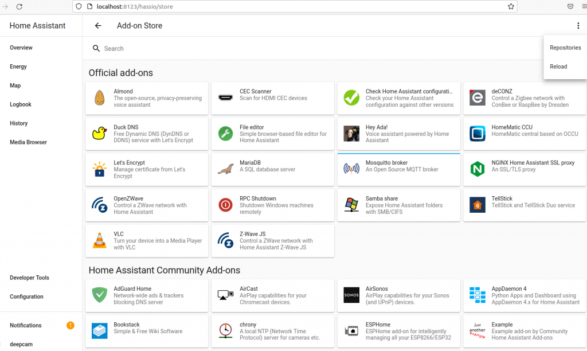The width and height of the screenshot is (587, 351).
Task: Focus the add-on Search field
Action: 315,48
